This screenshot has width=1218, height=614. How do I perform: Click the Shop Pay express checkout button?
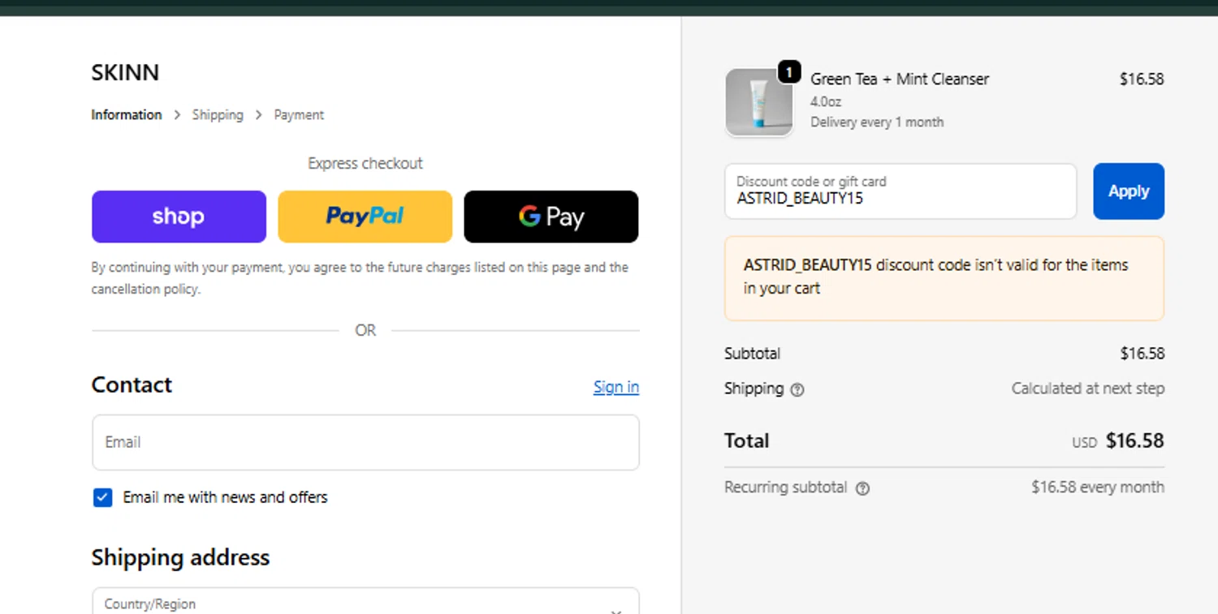click(179, 217)
